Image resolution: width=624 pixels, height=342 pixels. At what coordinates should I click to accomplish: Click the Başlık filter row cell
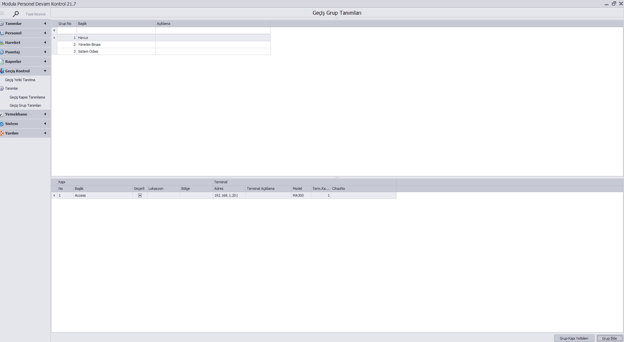click(116, 30)
